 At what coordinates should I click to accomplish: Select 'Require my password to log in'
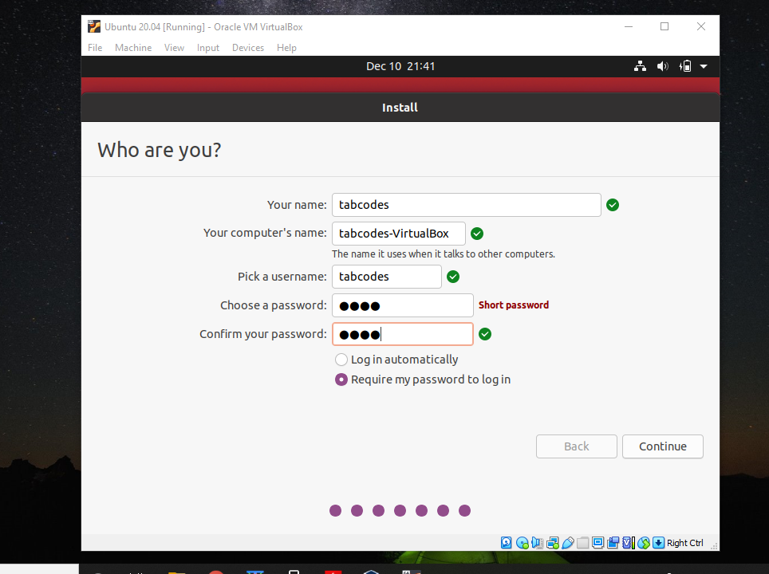(x=341, y=379)
